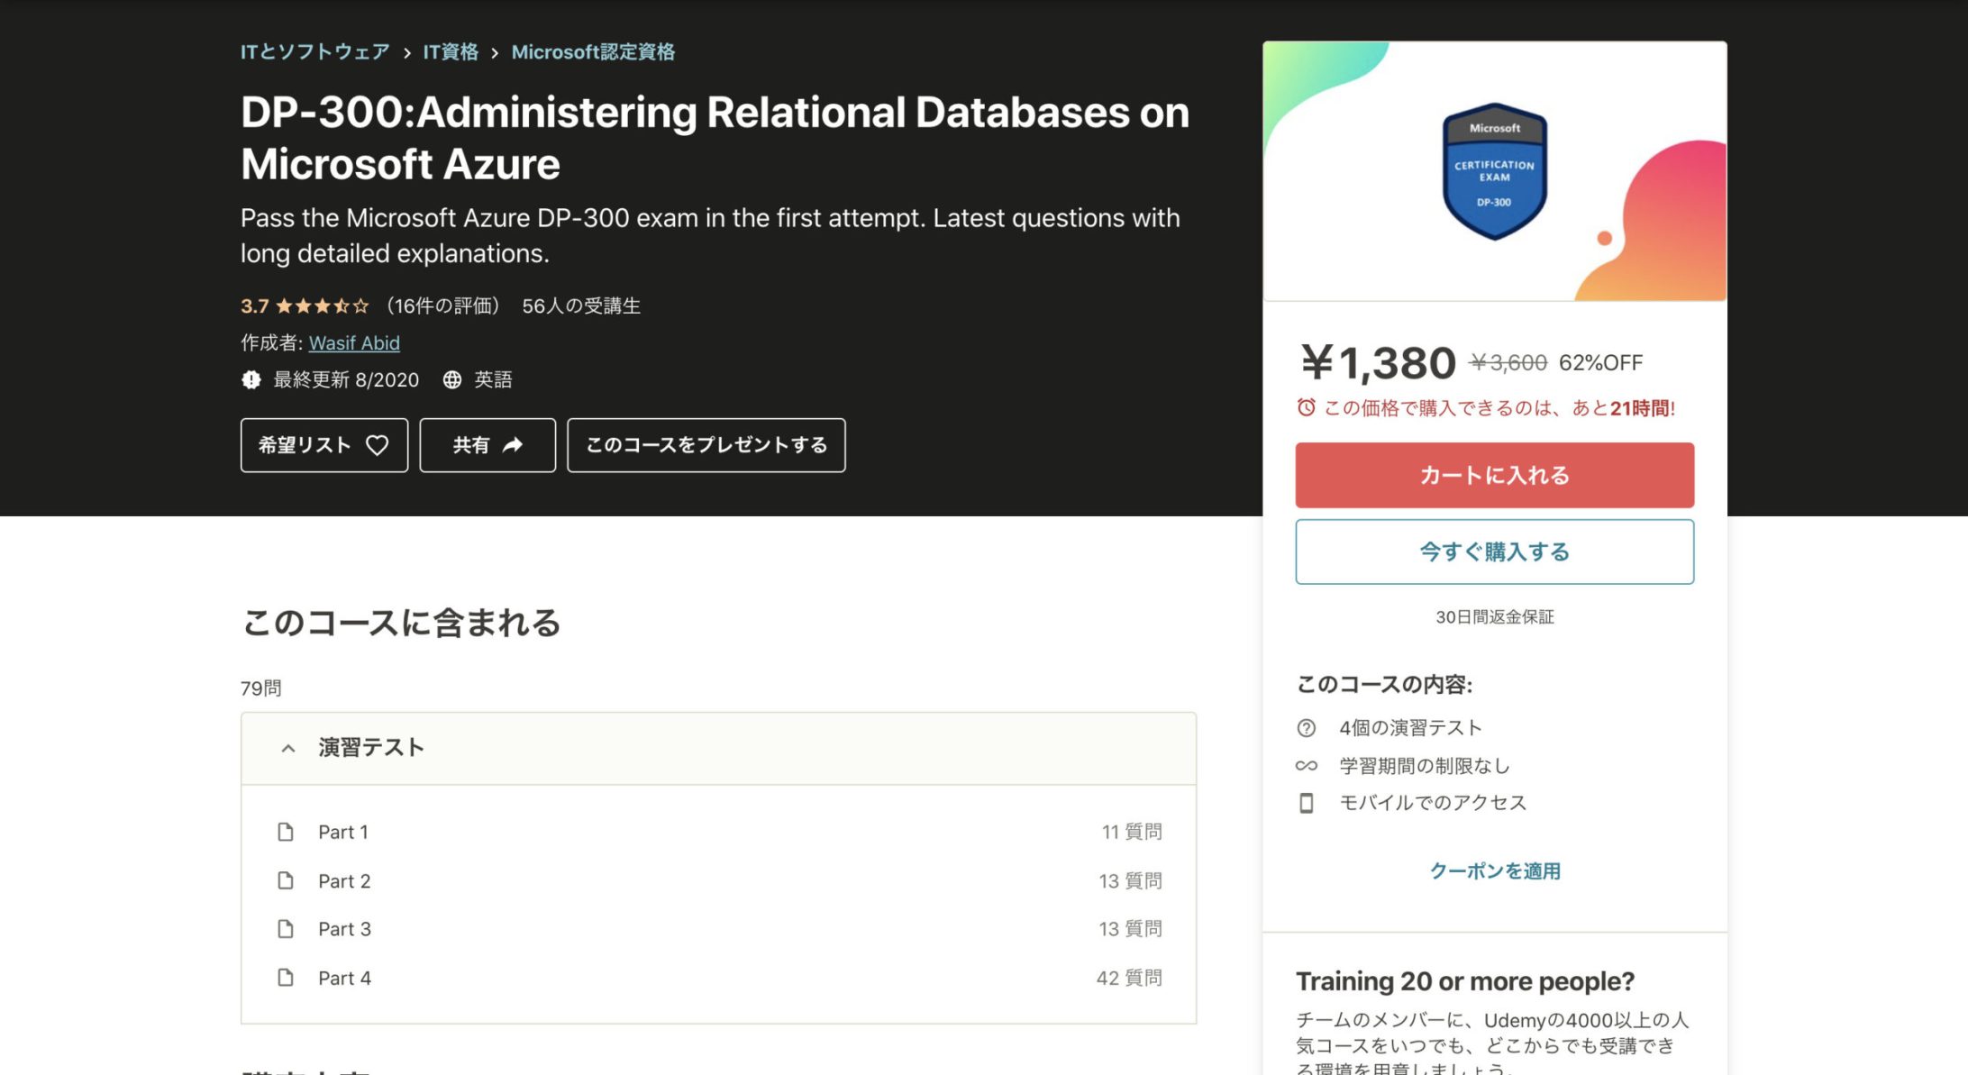
Task: Click the Microsoft DP-300 certification badge image
Action: [x=1495, y=171]
